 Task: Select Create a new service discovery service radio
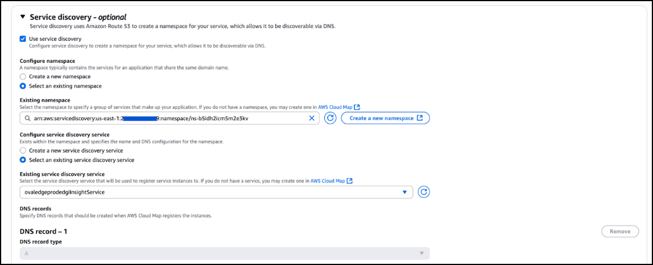click(x=23, y=150)
